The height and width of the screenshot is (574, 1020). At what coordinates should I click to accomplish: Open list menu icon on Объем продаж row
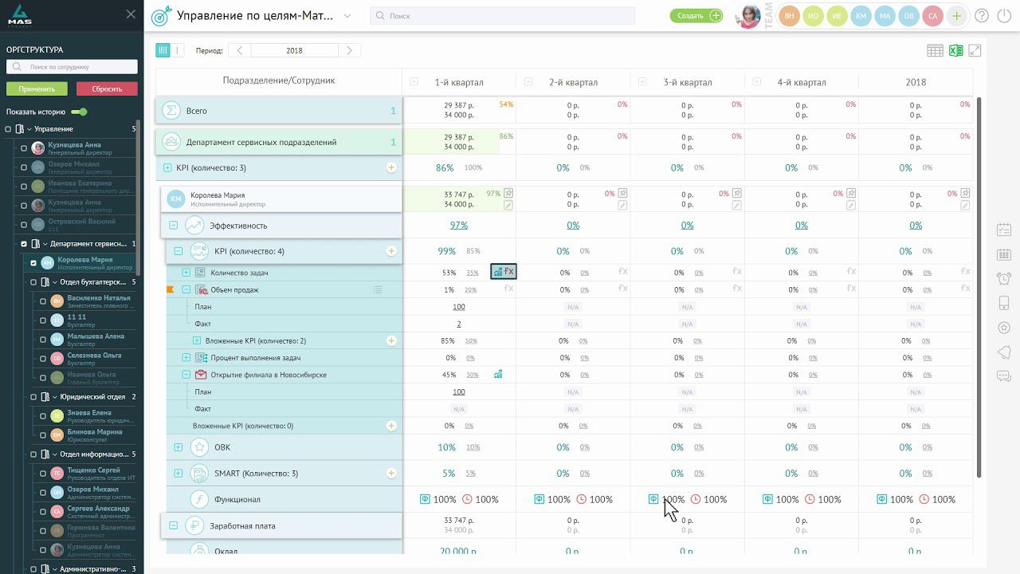pyautogui.click(x=378, y=289)
